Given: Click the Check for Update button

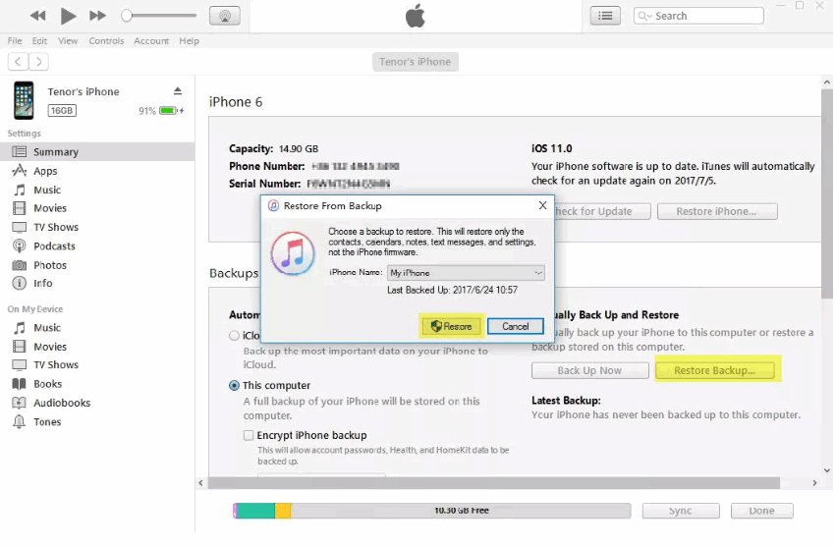Looking at the screenshot, I should [x=602, y=211].
